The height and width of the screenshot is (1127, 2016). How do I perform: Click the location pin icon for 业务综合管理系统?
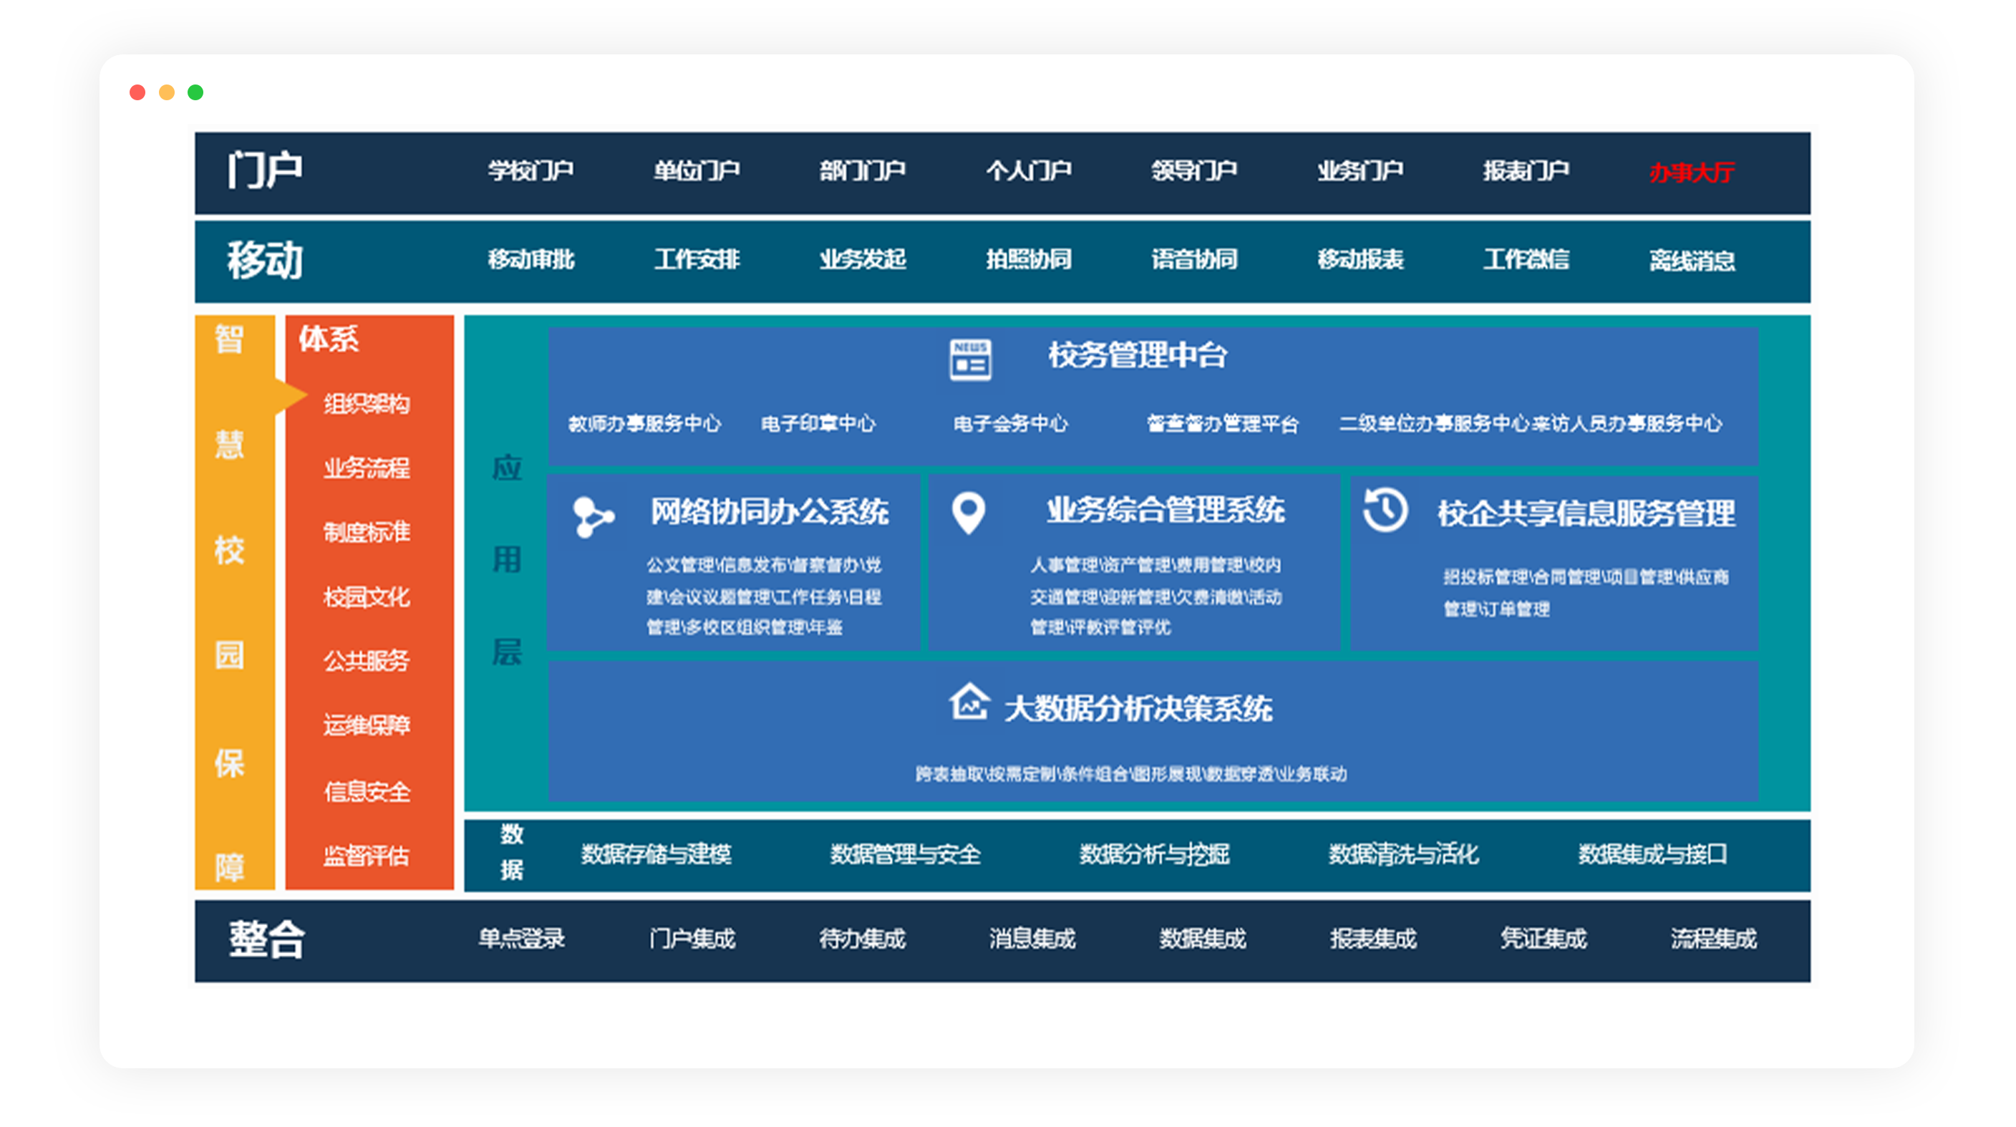click(x=969, y=515)
